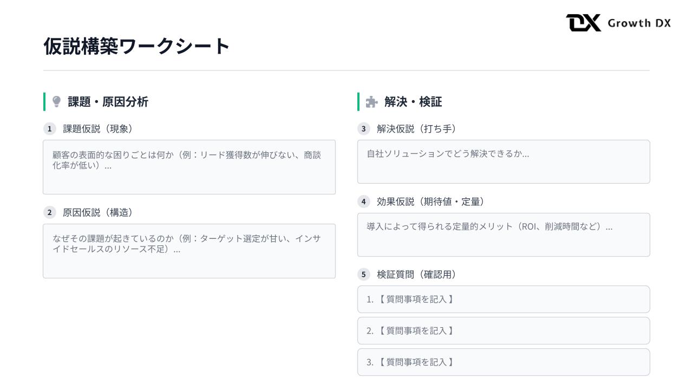Click the Growth DX logo
Viewport: 693px width, 390px height.
tap(618, 23)
